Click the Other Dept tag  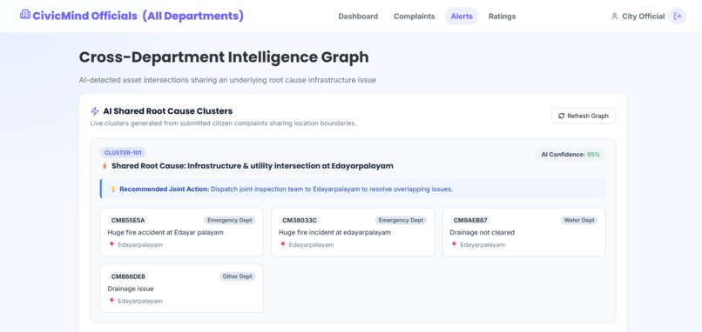pos(237,276)
